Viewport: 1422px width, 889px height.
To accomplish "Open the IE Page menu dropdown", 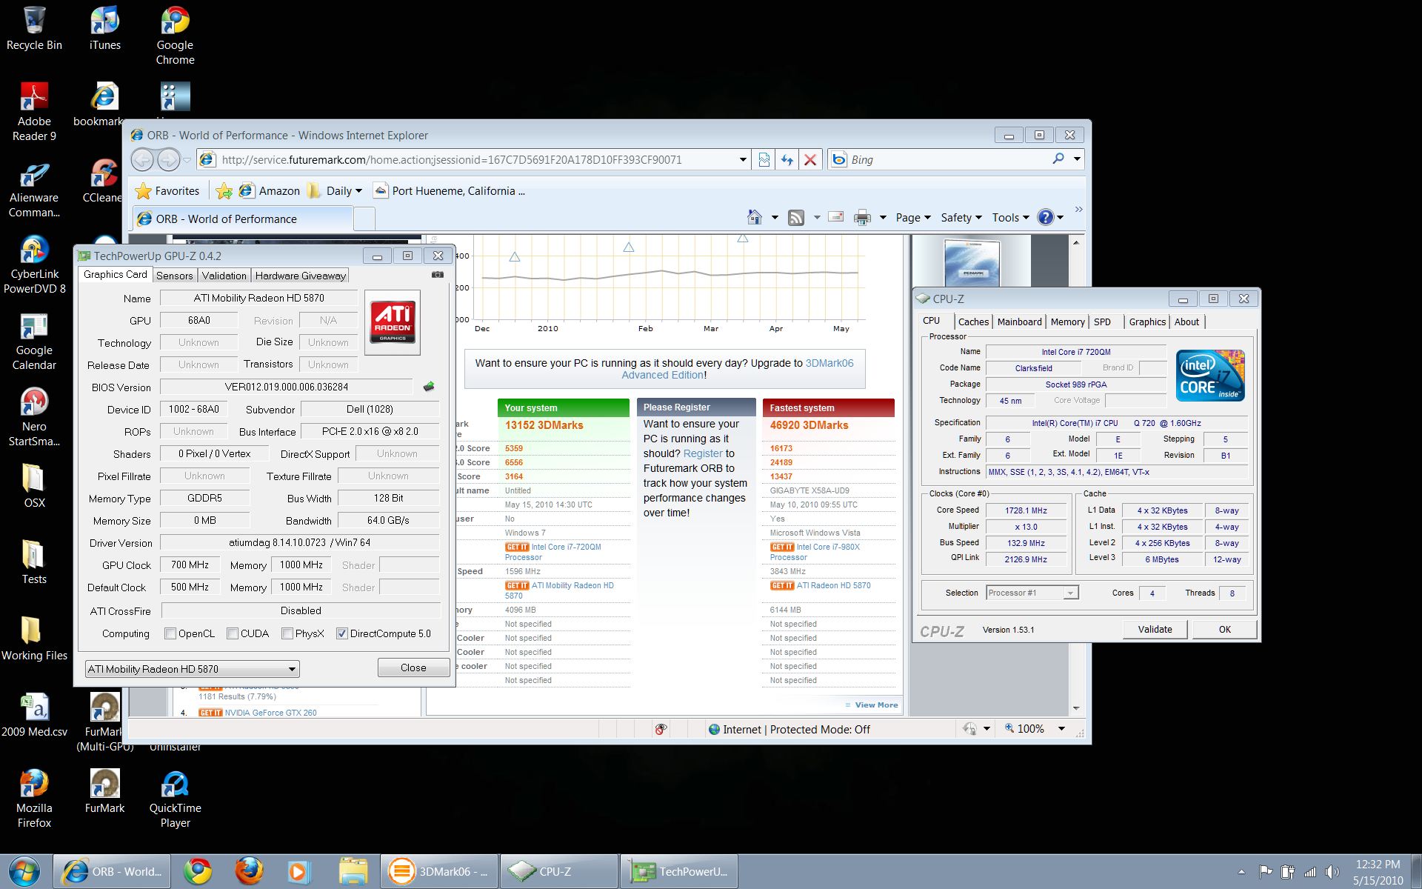I will click(x=913, y=217).
